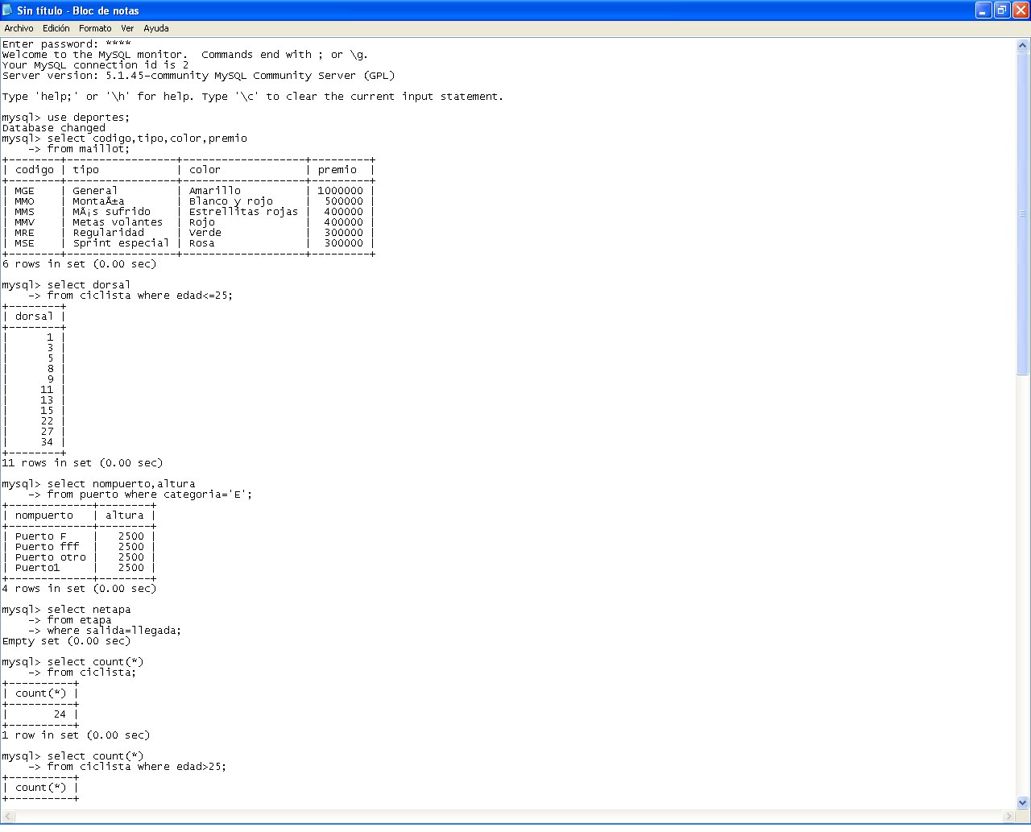This screenshot has width=1031, height=832.
Task: Click 'from maillot;' text
Action: [88, 149]
